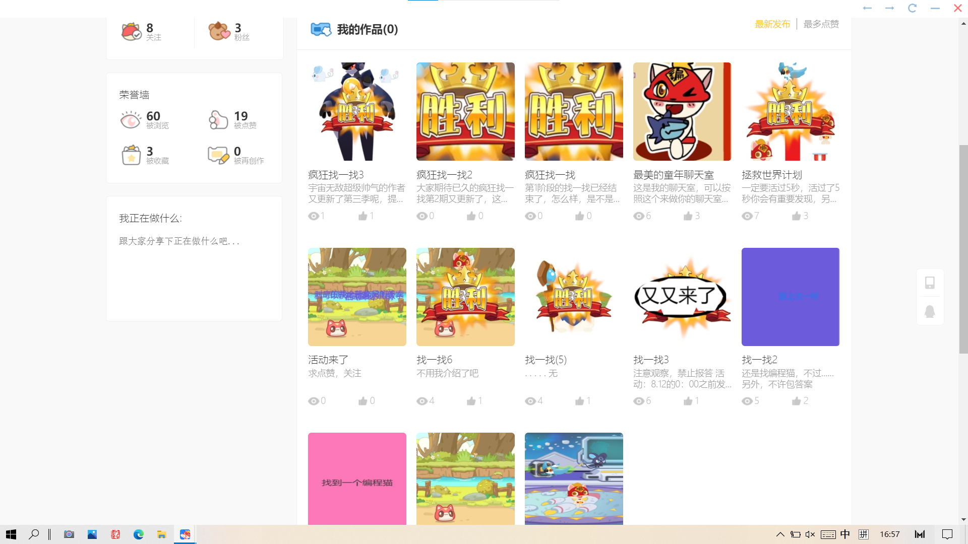Click the 我的作品 section icon
Screen dimensions: 968x544
[x=321, y=30]
